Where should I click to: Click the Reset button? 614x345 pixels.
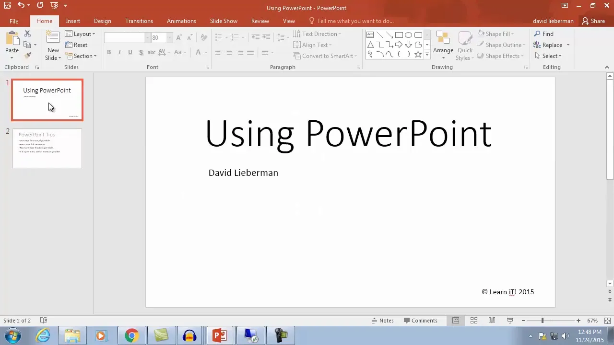(x=76, y=45)
